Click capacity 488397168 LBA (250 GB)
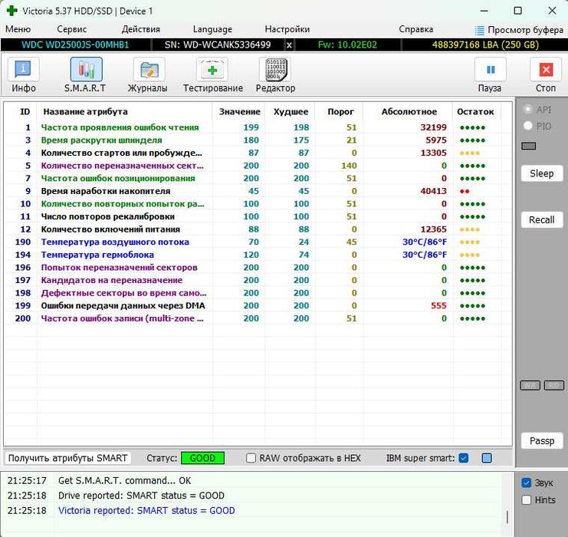The width and height of the screenshot is (568, 537). [x=485, y=45]
